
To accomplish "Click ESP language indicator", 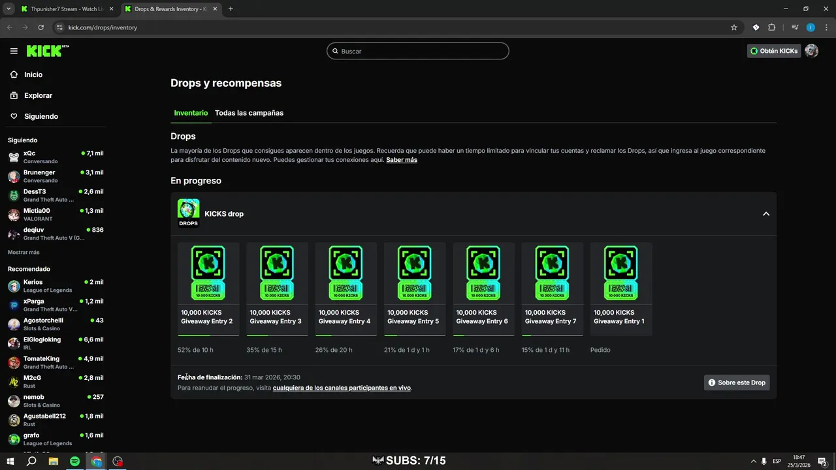I will [777, 461].
